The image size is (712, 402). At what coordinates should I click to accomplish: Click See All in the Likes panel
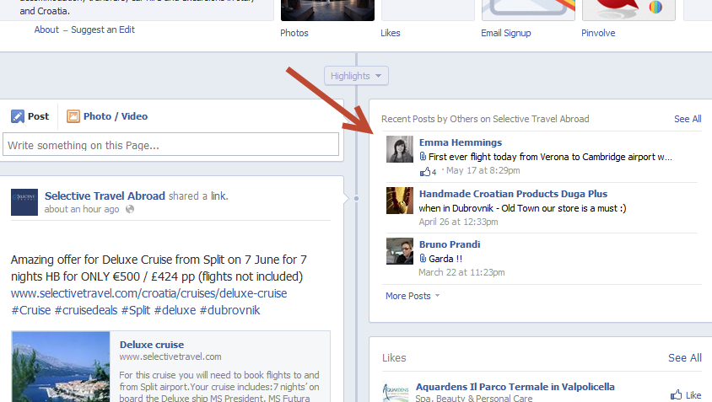click(685, 358)
